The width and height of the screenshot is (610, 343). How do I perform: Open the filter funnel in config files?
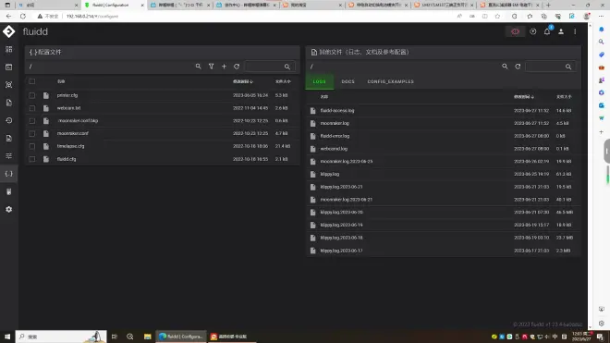211,67
